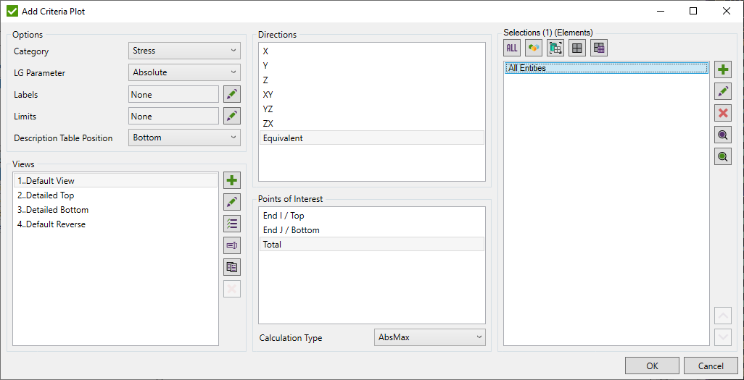The width and height of the screenshot is (744, 380).
Task: Click the Labels text field
Action: coord(173,94)
